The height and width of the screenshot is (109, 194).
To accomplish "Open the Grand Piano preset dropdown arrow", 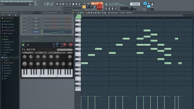I will tap(72, 50).
